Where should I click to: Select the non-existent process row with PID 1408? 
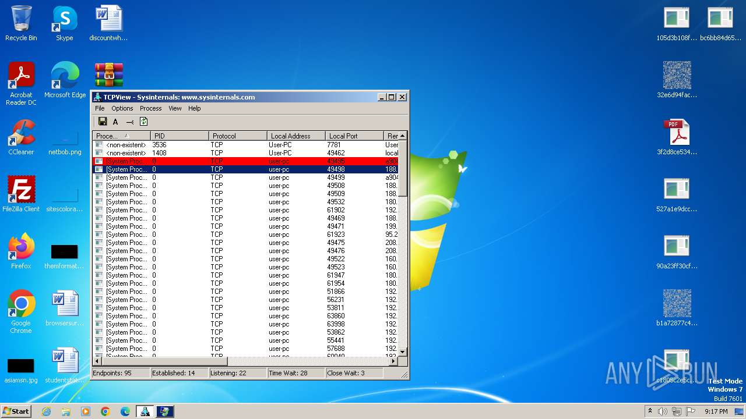click(245, 153)
